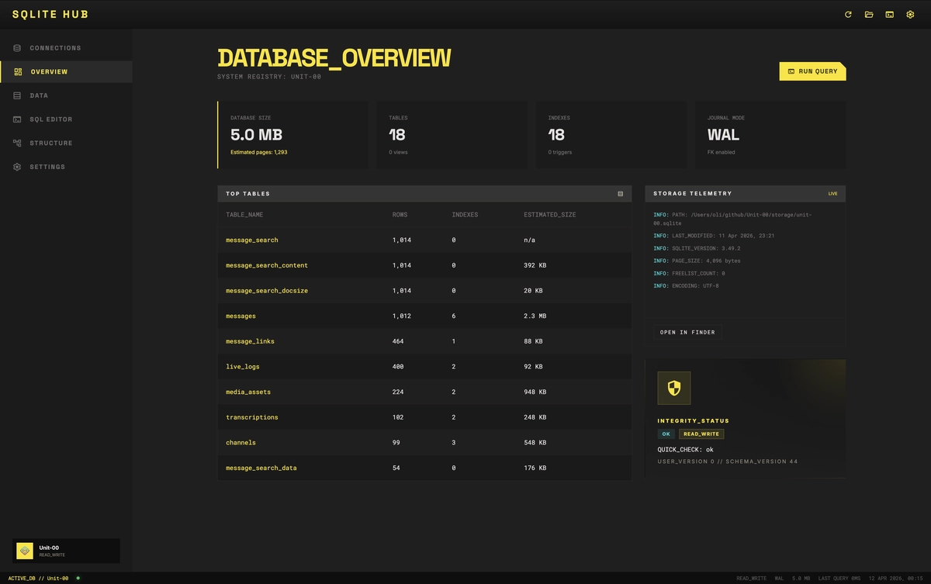This screenshot has height=584, width=931.
Task: Go to the Data section
Action: pos(39,95)
